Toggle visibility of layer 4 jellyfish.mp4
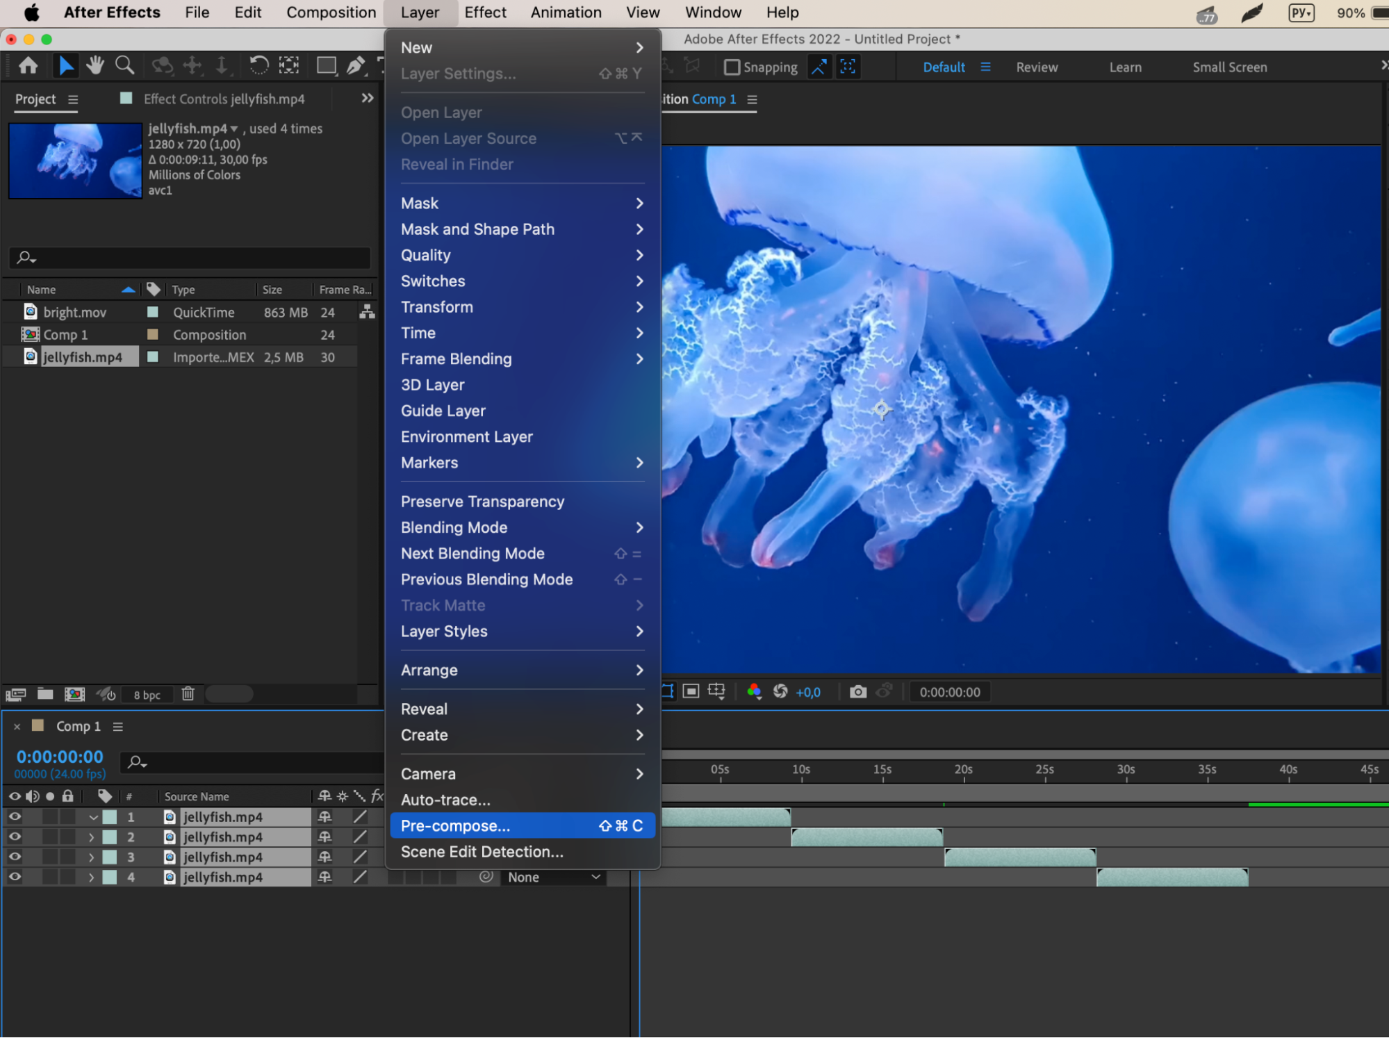The image size is (1389, 1038). pyautogui.click(x=15, y=877)
